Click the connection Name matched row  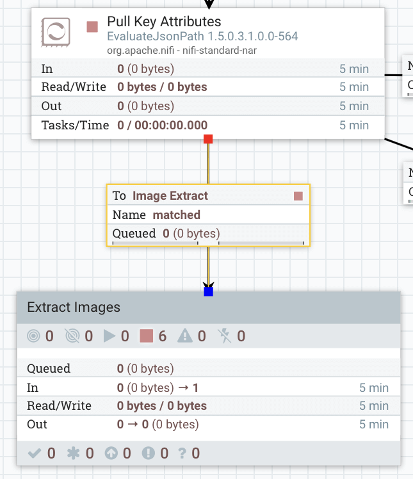click(x=208, y=215)
